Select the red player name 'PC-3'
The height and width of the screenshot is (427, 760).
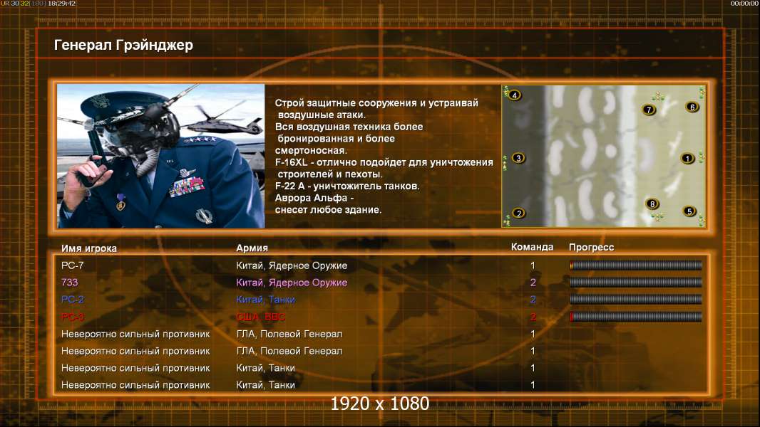click(x=72, y=317)
